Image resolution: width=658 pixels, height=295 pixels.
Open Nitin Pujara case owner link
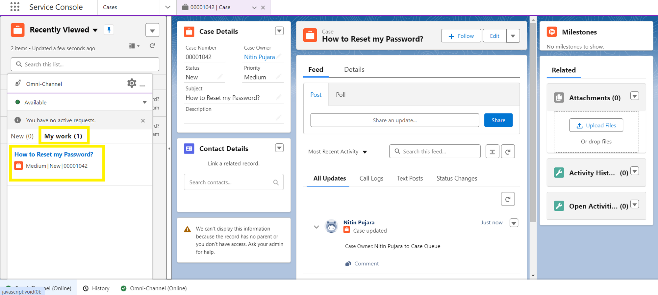click(259, 57)
